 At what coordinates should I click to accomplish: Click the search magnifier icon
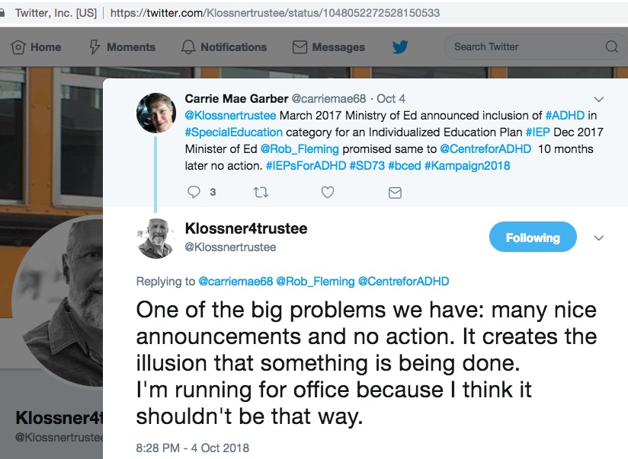[611, 47]
